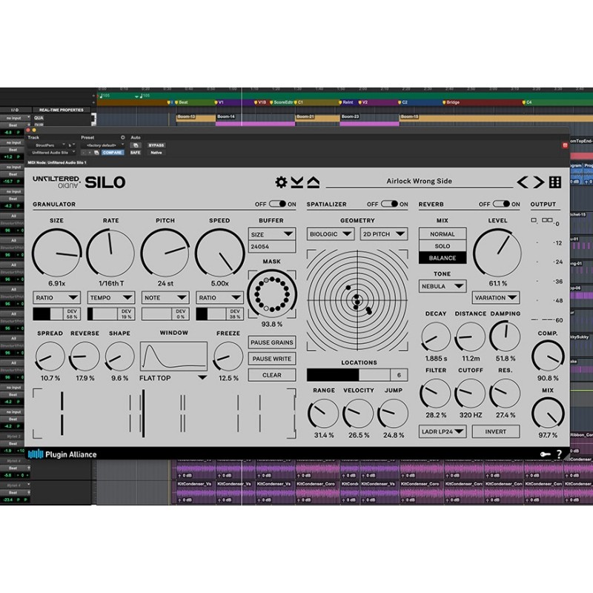This screenshot has height=593, width=593.
Task: Click the red plugin window close indicator
Action: (565, 145)
